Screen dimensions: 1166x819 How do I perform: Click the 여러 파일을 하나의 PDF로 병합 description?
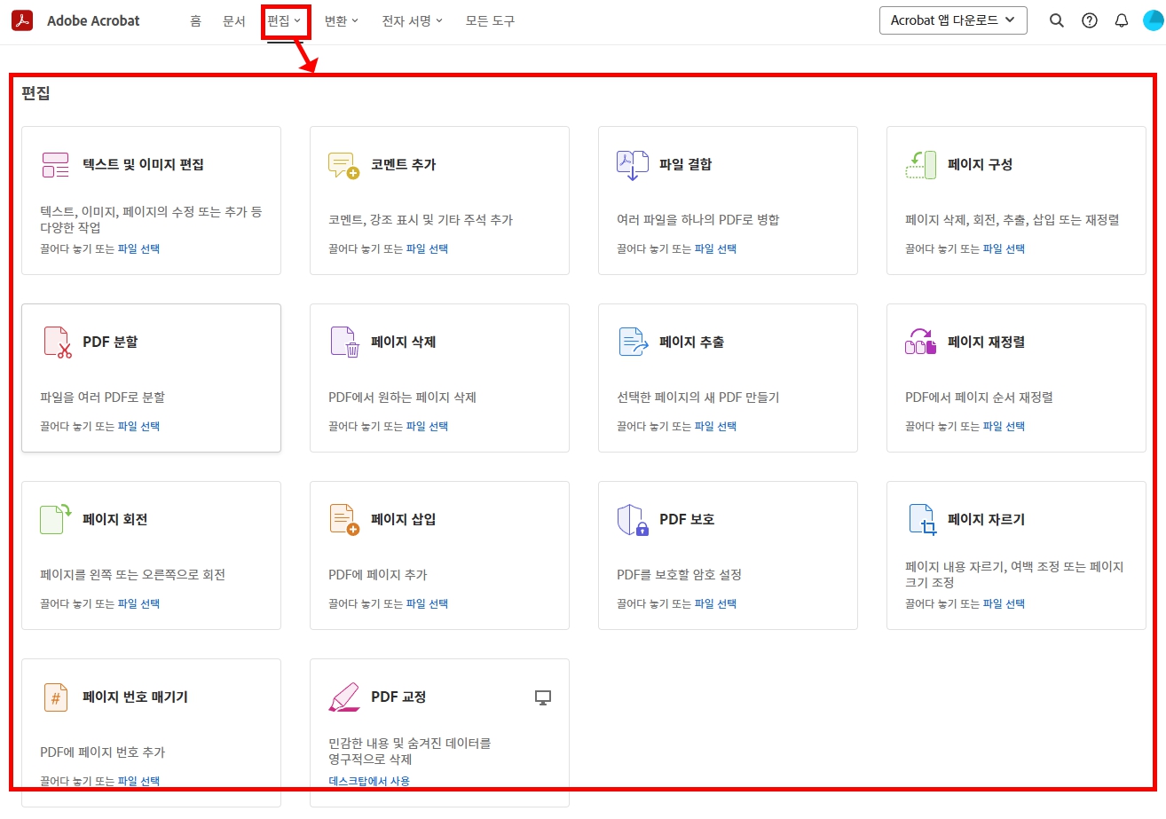coord(698,219)
